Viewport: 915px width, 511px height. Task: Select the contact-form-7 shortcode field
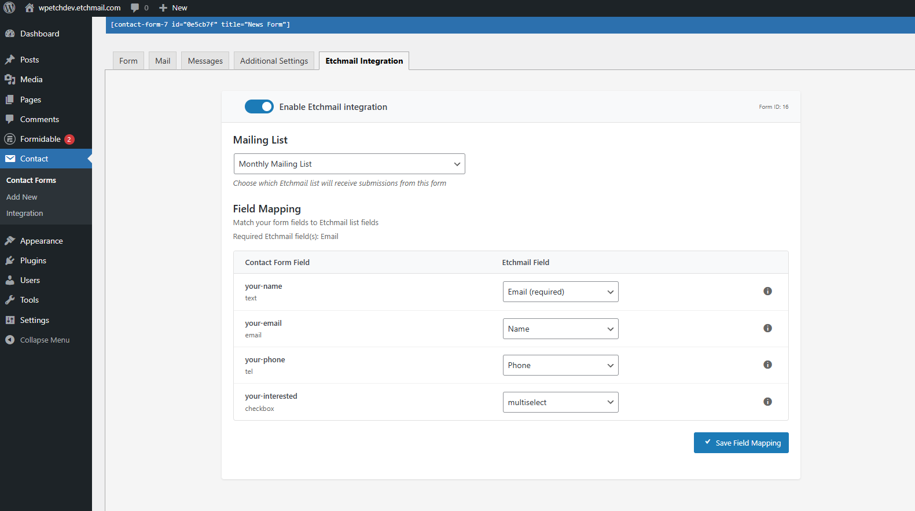[510, 24]
